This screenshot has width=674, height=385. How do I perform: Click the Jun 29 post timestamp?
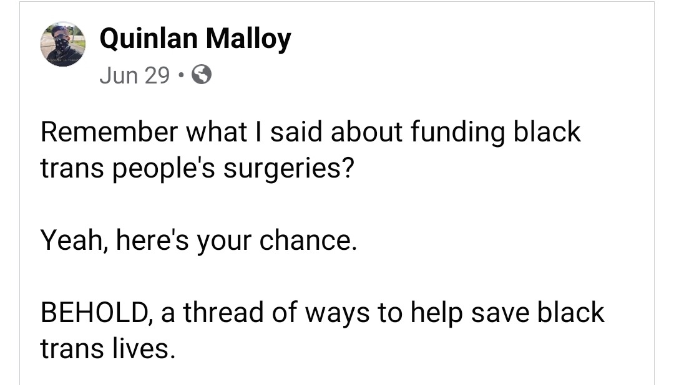pyautogui.click(x=134, y=75)
